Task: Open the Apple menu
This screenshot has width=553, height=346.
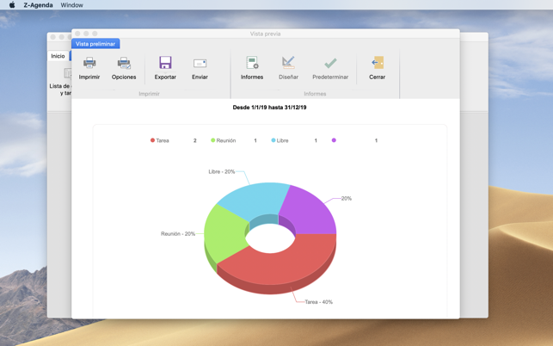Action: tap(12, 5)
